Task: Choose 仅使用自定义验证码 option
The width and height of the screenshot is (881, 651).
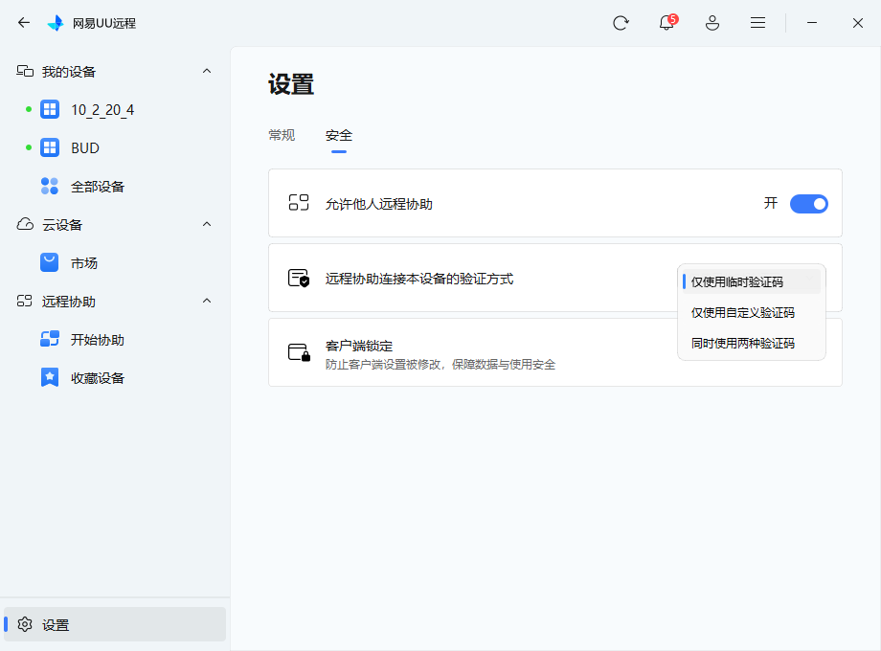Action: pos(743,312)
